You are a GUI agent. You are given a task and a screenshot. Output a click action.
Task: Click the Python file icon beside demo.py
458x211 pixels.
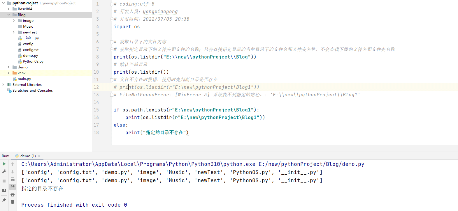point(20,56)
